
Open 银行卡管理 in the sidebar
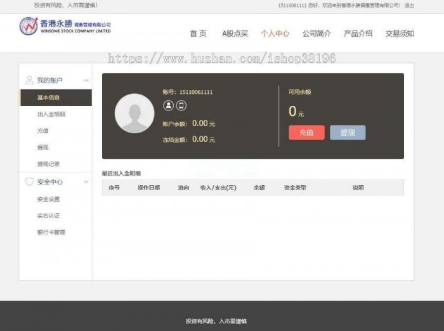pyautogui.click(x=51, y=232)
